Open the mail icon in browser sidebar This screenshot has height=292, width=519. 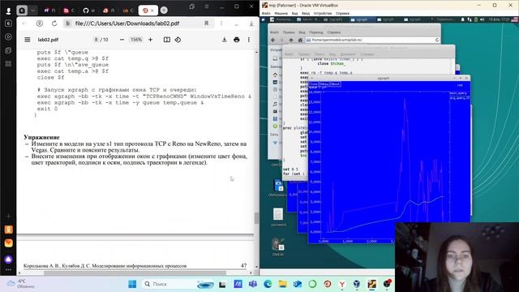[9, 243]
